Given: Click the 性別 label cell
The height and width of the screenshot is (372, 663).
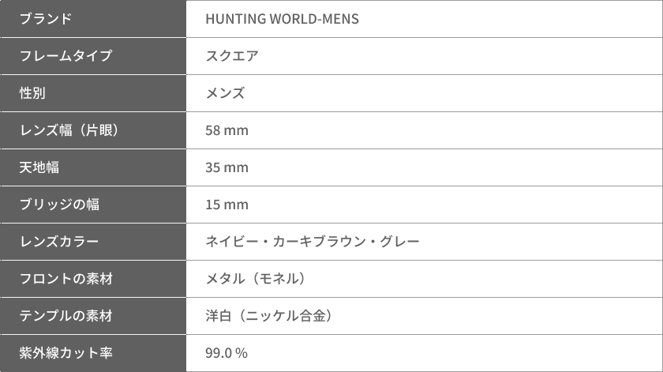Looking at the screenshot, I should 93,93.
